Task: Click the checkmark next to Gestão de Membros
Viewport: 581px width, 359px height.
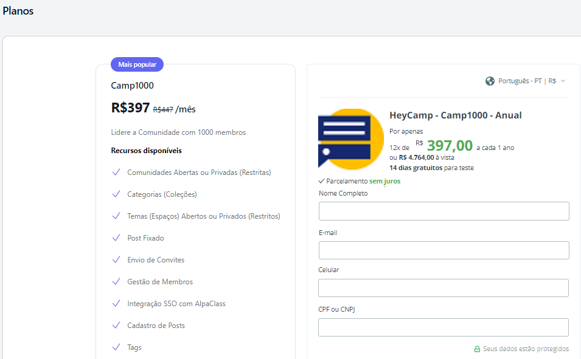Action: point(116,281)
